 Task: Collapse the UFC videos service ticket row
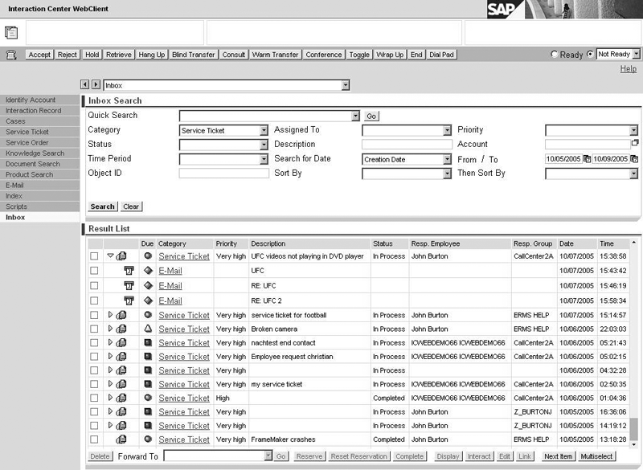(x=111, y=256)
